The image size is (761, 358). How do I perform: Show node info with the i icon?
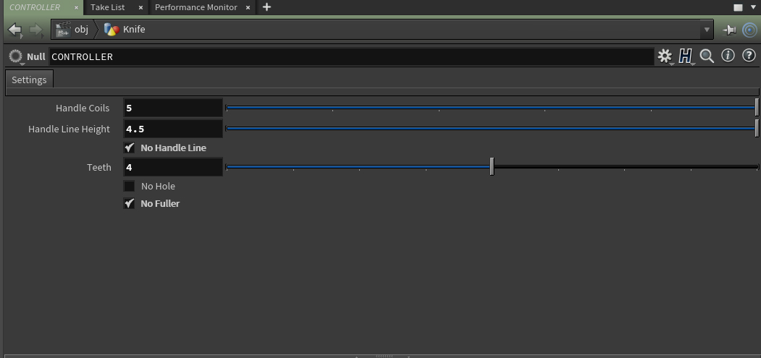click(x=728, y=56)
